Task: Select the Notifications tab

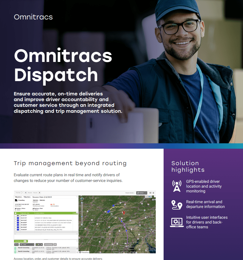Action: [x=20, y=241]
